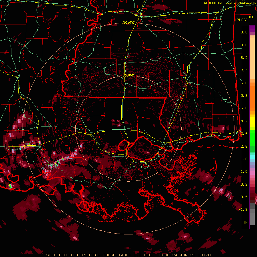This screenshot has height=257, width=257.
Task: Pick the purple top segment of the color bar
Action: (252, 29)
